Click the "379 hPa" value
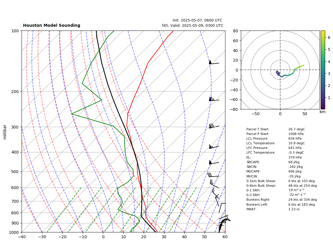The height and width of the screenshot is (242, 333). [x=295, y=157]
